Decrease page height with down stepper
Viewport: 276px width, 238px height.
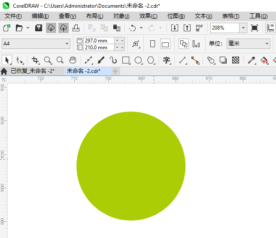(117, 48)
